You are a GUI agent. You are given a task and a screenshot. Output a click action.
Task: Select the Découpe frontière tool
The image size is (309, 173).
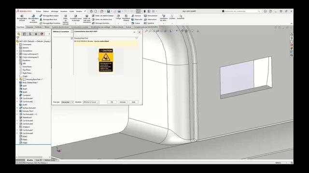100,23
